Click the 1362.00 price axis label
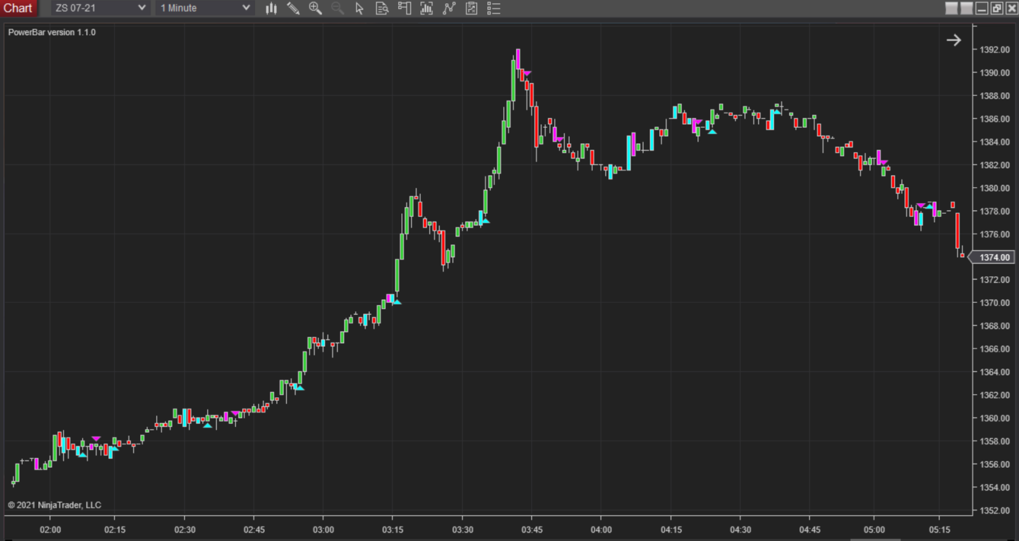Viewport: 1019px width, 541px height. pos(994,395)
